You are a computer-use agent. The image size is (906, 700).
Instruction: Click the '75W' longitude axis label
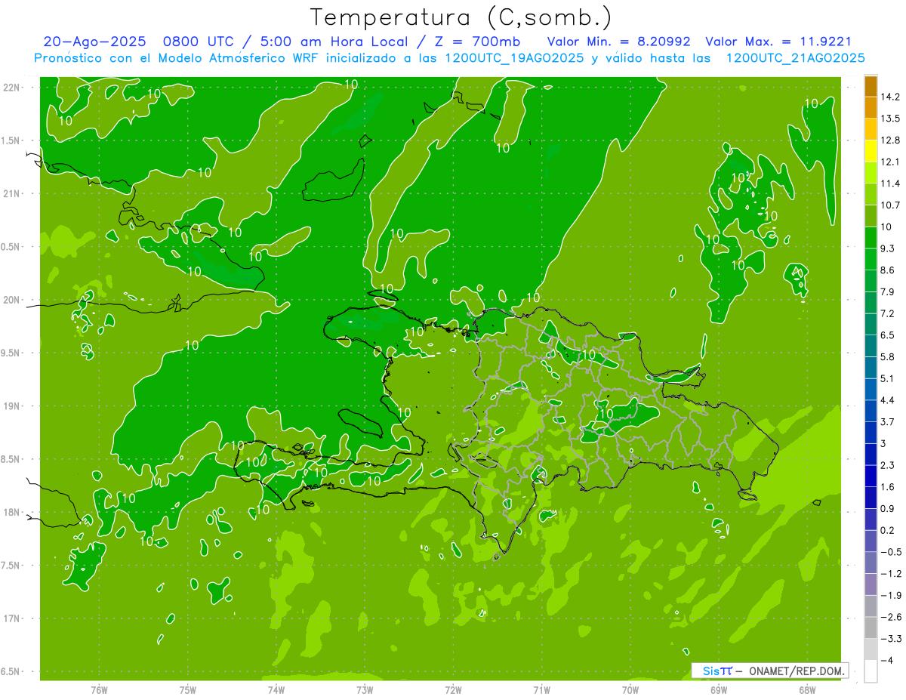pyautogui.click(x=187, y=689)
